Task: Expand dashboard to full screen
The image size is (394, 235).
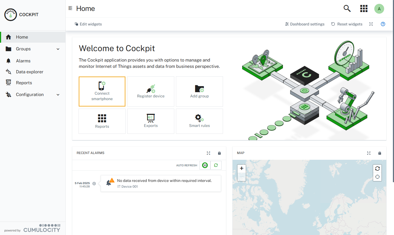Action: tap(371, 24)
